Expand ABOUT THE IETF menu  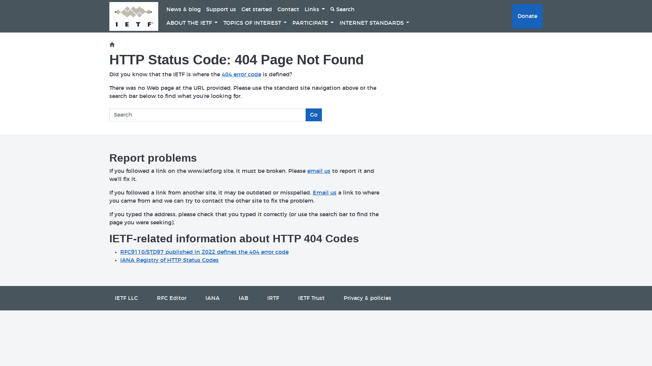pyautogui.click(x=192, y=23)
